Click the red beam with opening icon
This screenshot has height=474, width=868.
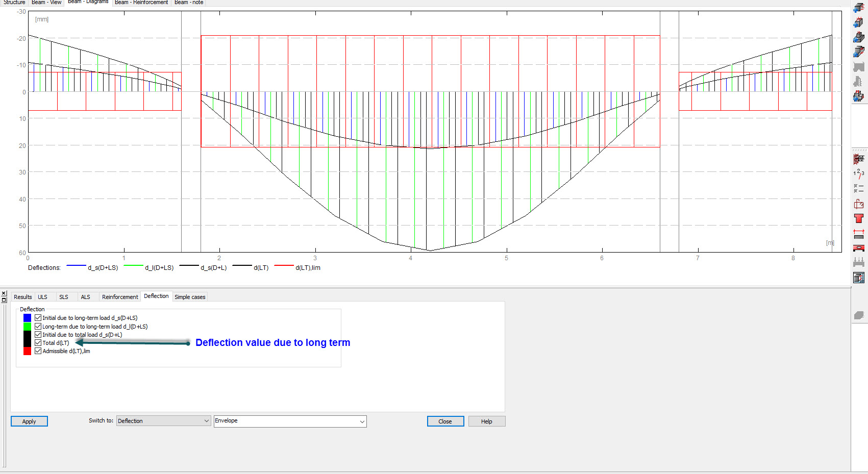(859, 248)
